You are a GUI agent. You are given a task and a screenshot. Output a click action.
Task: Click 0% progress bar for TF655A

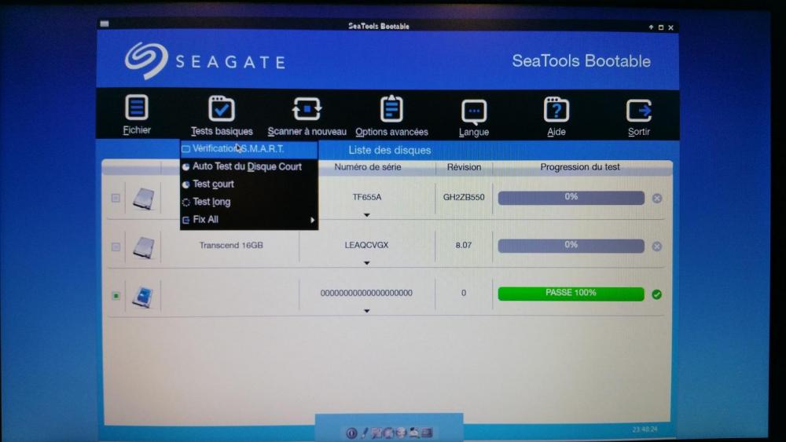[x=571, y=198]
